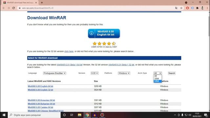This screenshot has width=210, height=118.
Task: Click the '3301 KB' size cell
Action: click(98, 100)
